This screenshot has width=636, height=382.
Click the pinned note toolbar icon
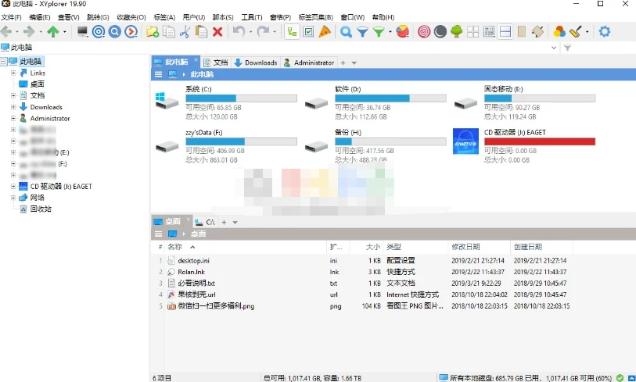pos(538,31)
